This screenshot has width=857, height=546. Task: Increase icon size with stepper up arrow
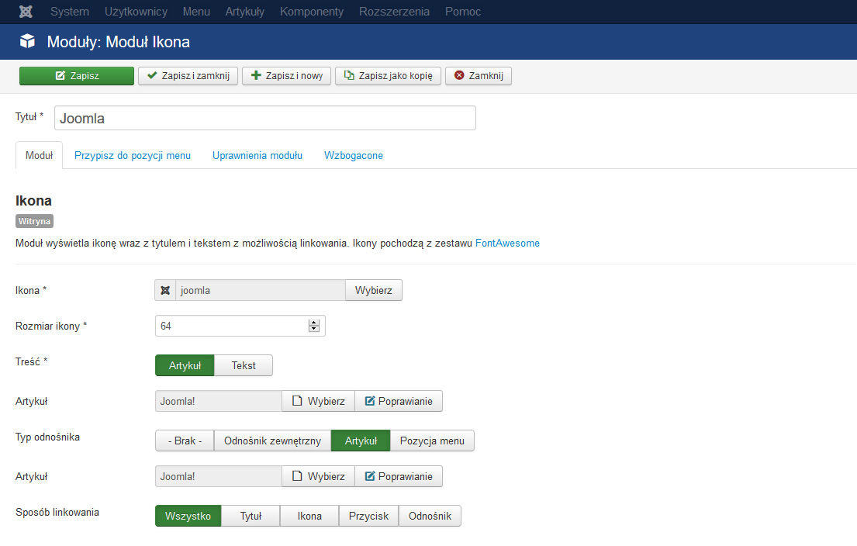coord(314,323)
